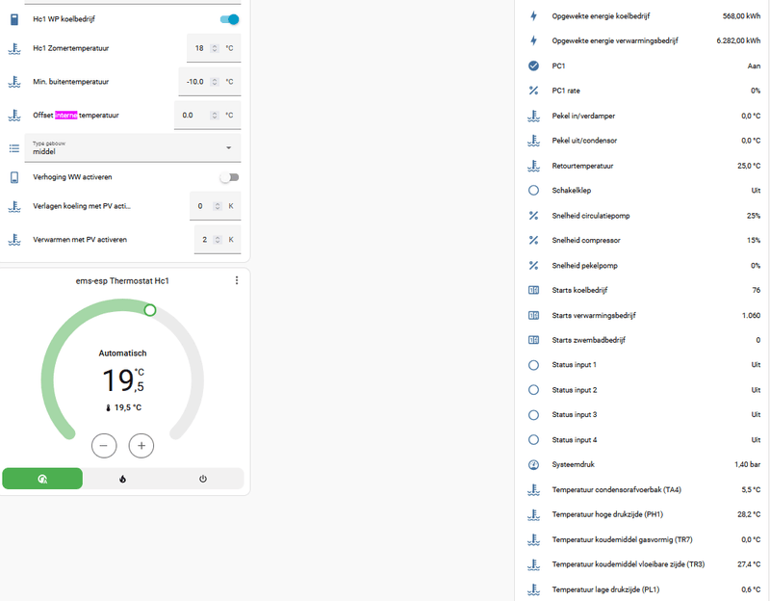Viewport: 770px width, 601px height.
Task: Open the Pekel uit/condensor entity
Action: point(644,141)
